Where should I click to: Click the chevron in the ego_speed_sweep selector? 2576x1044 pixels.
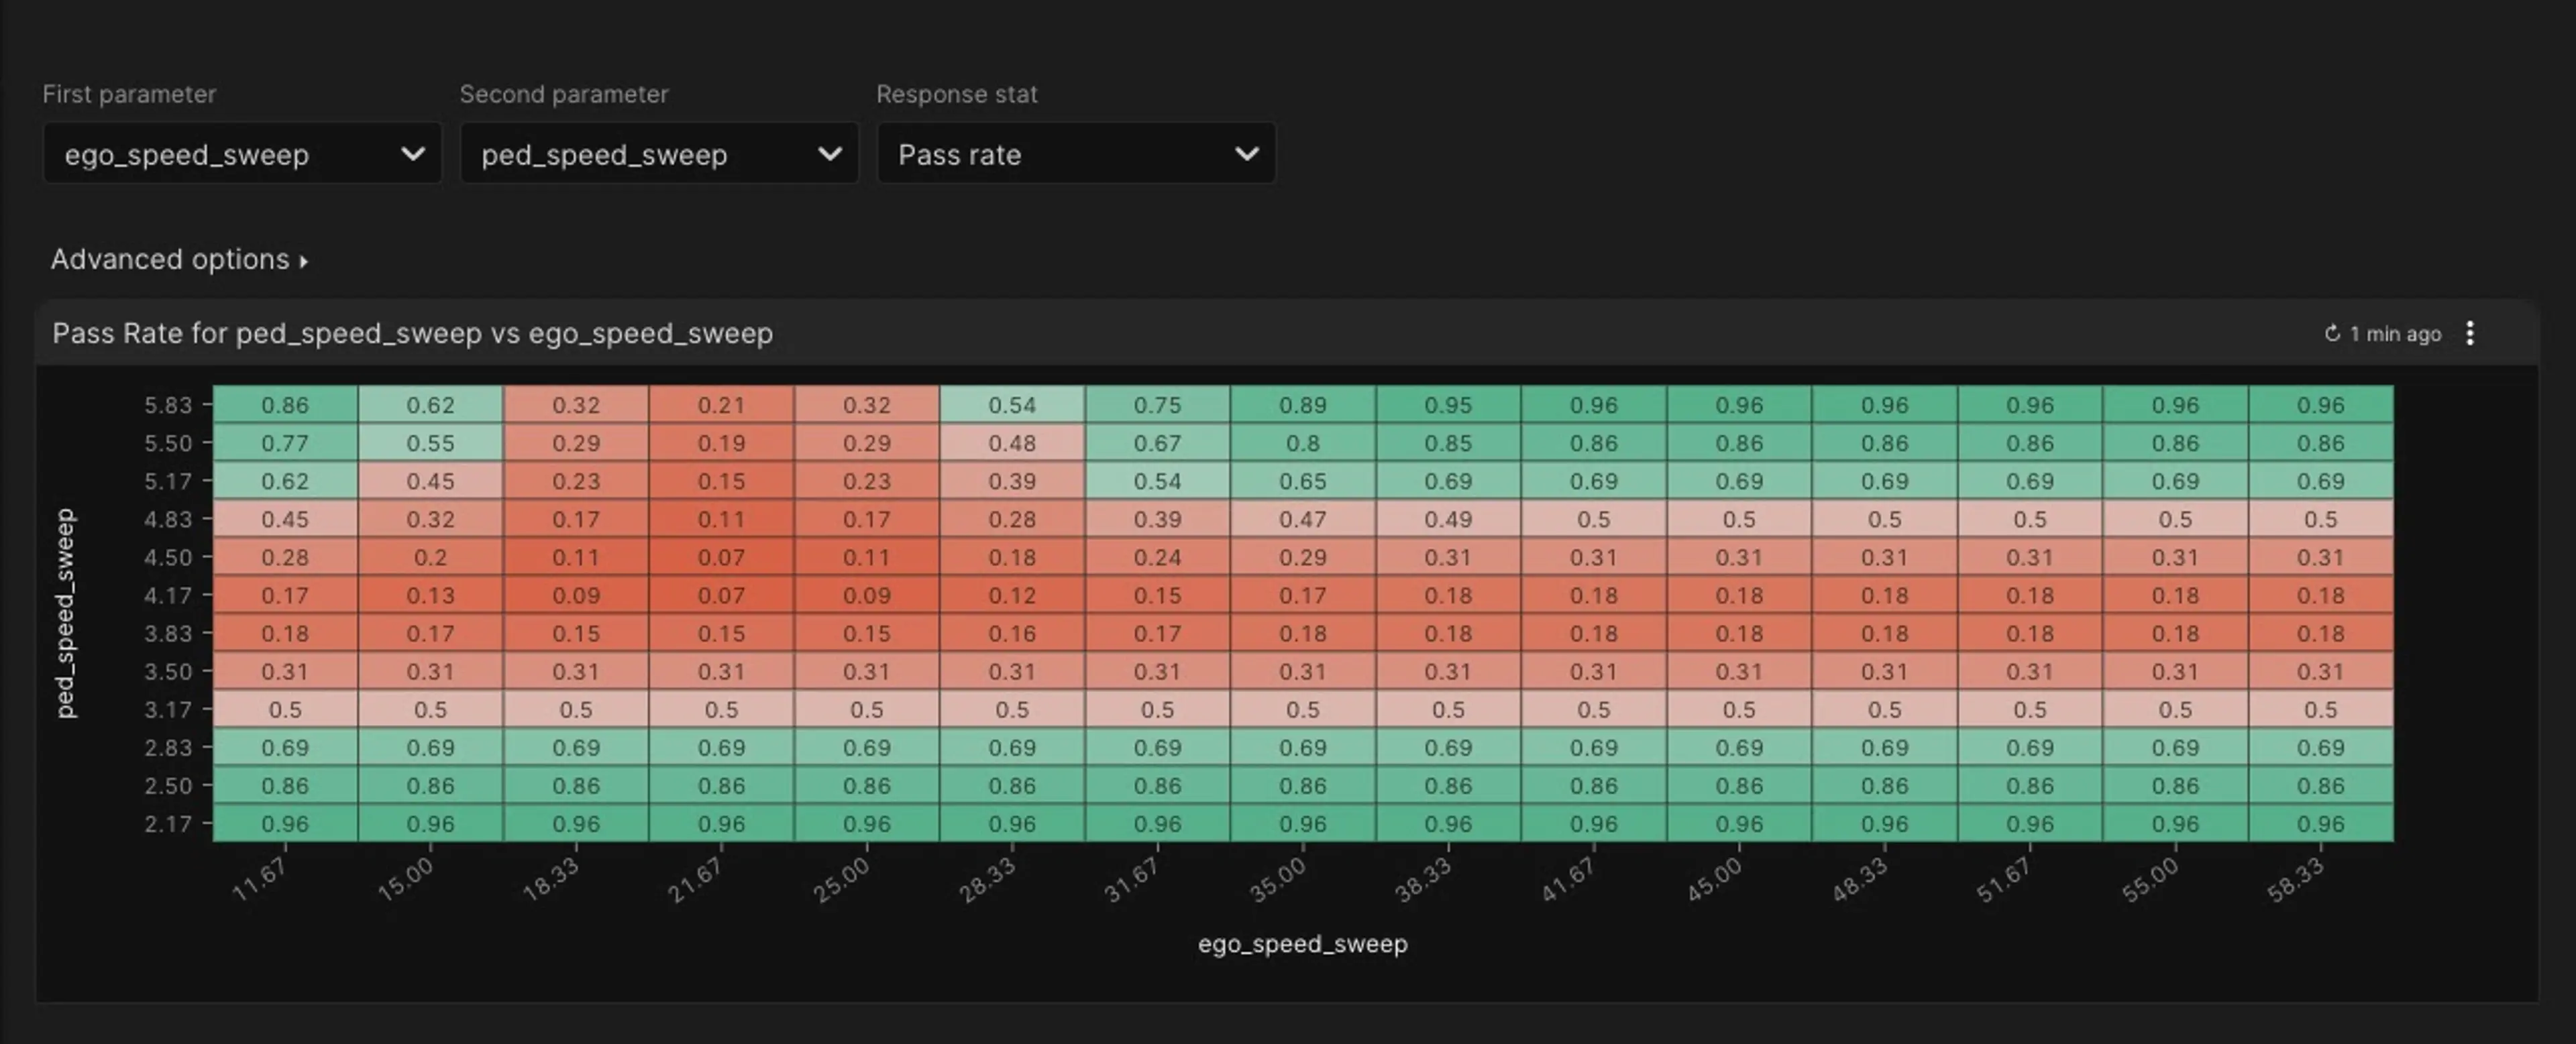click(x=412, y=154)
